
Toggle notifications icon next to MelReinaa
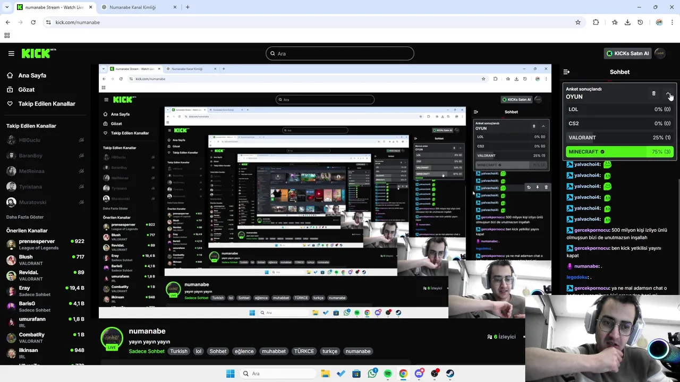tap(81, 171)
